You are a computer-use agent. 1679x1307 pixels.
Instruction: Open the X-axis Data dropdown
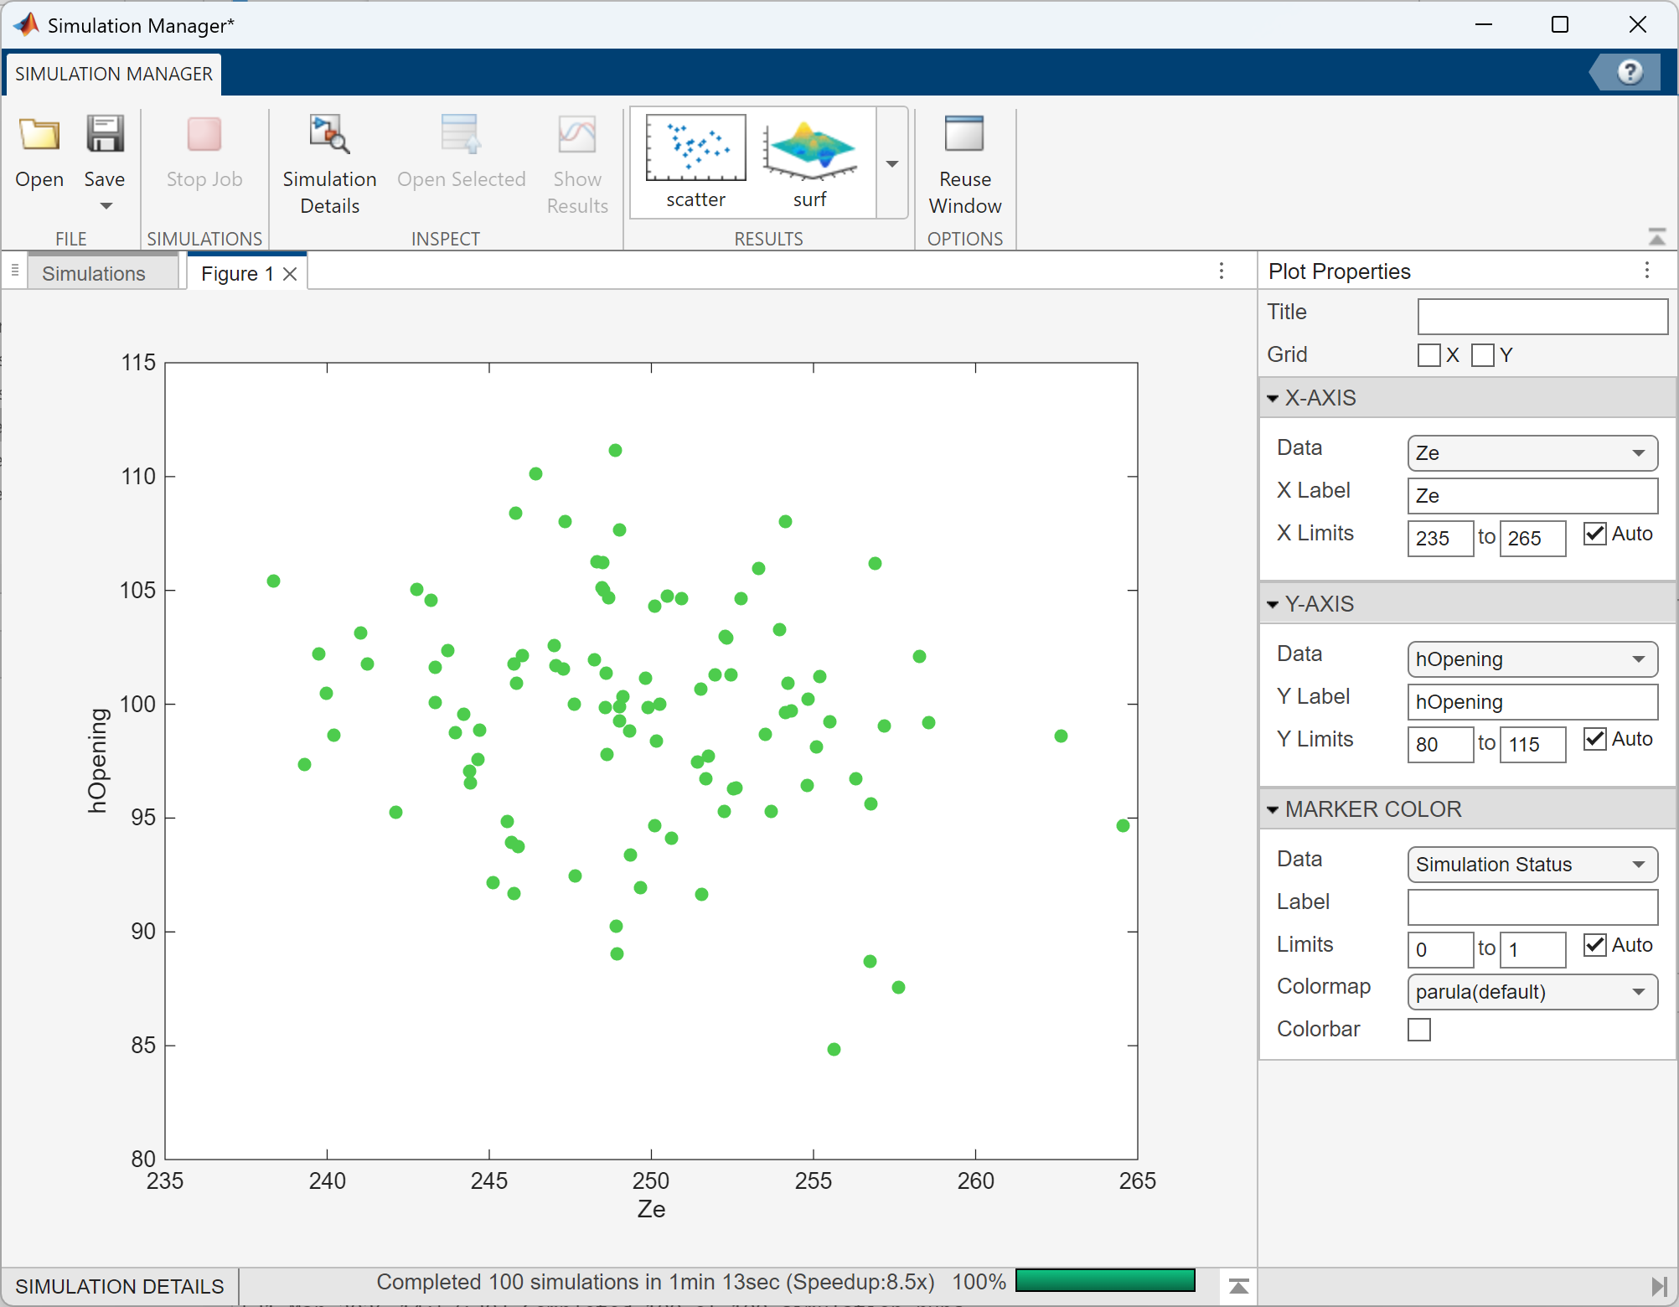point(1532,453)
